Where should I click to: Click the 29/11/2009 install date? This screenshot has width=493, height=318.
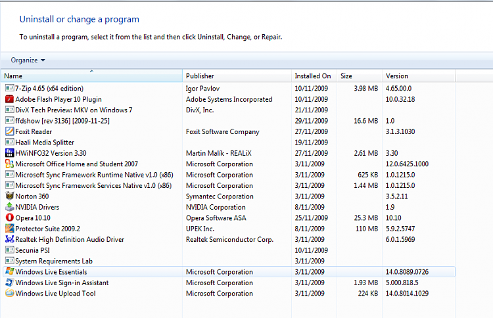click(312, 121)
